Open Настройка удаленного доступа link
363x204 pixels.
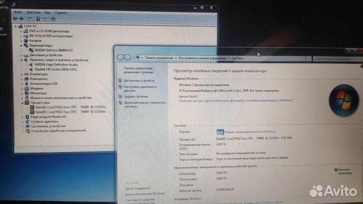tap(140, 89)
